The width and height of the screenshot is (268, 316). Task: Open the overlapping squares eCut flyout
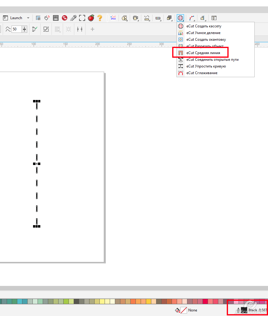(x=169, y=18)
